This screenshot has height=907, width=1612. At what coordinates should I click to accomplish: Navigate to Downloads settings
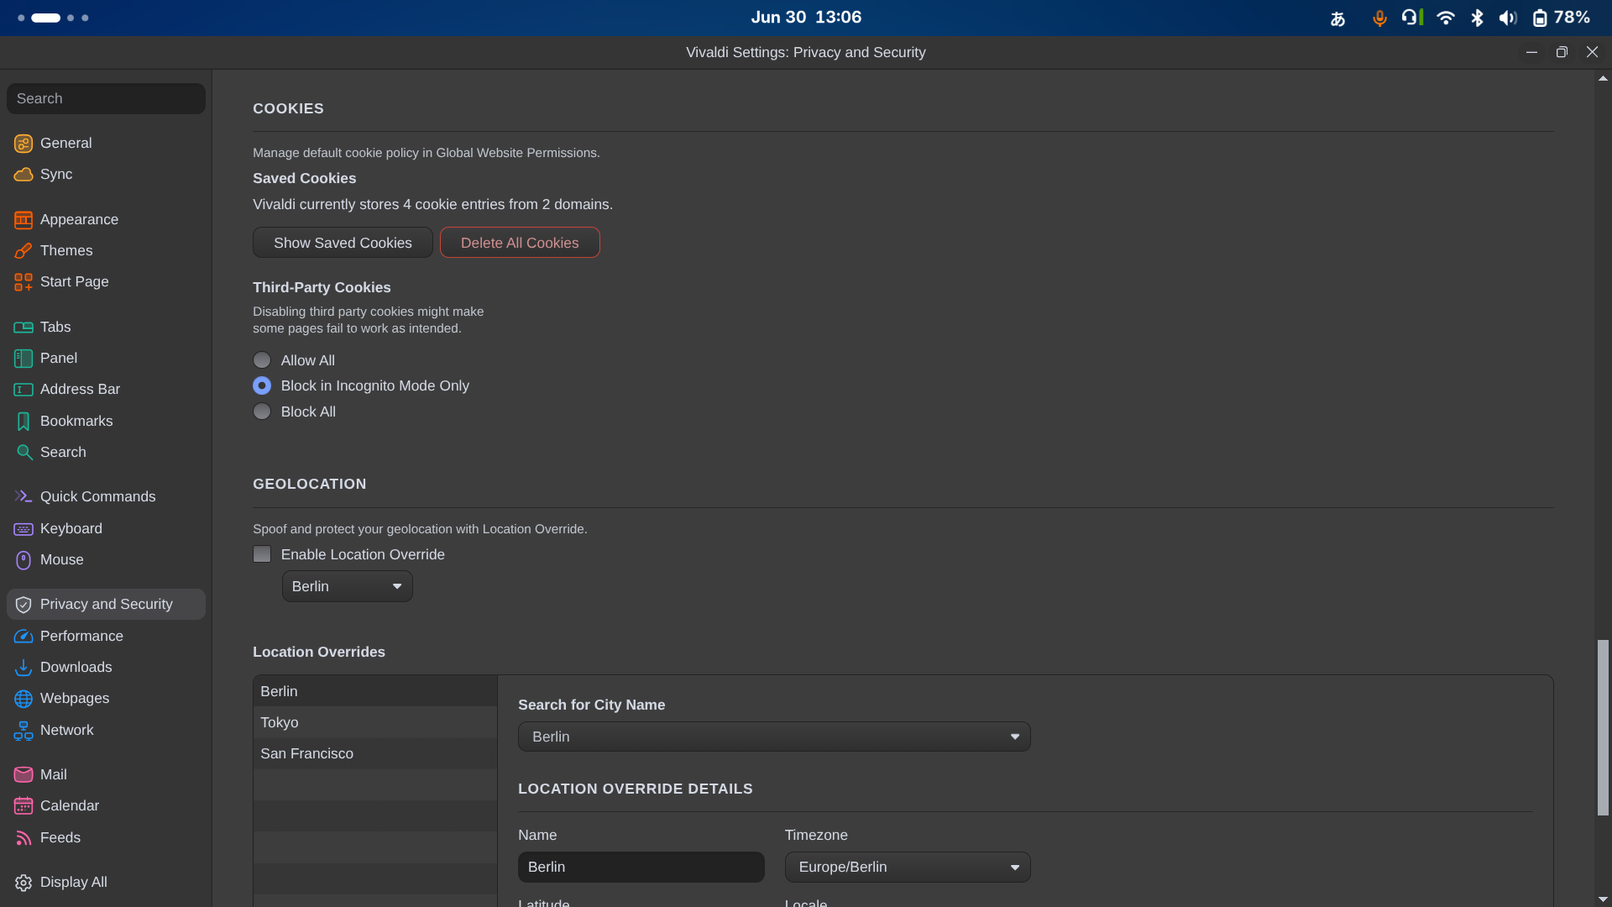106,668
